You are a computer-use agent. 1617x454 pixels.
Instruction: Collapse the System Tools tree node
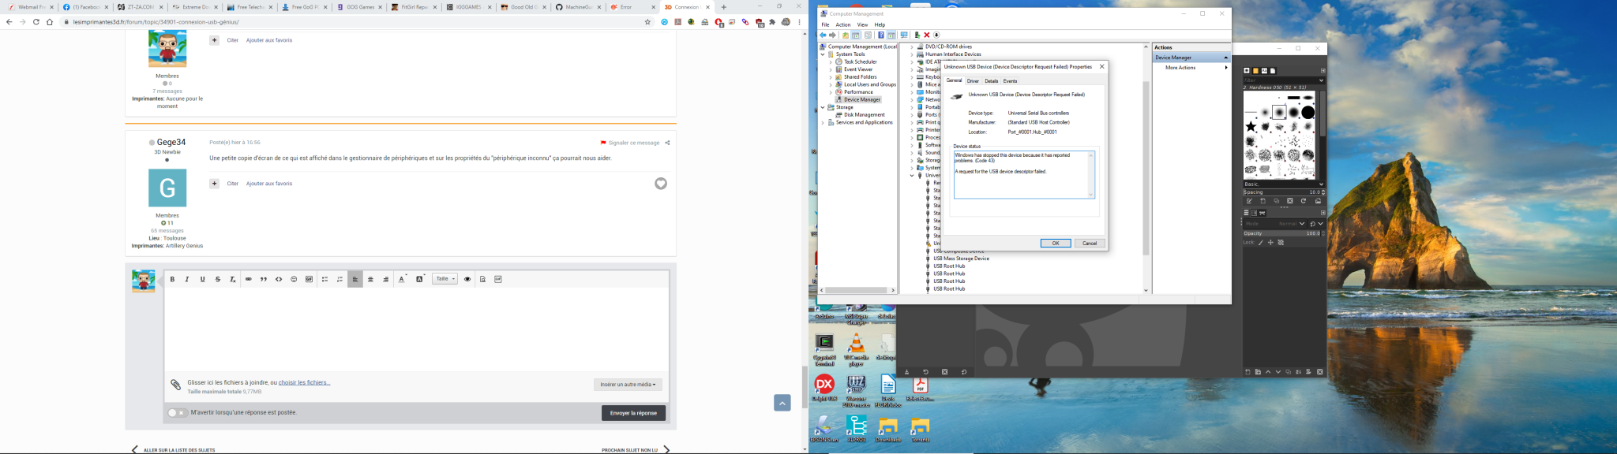[x=823, y=54]
